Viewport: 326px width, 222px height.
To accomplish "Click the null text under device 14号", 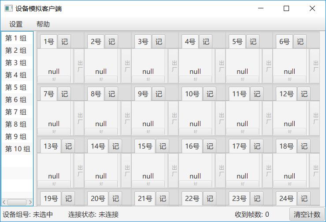I will point(101,176).
